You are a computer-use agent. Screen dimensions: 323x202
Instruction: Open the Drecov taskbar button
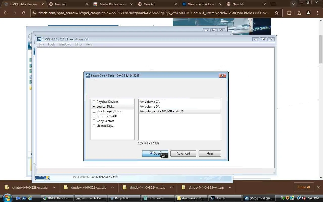click(225, 198)
